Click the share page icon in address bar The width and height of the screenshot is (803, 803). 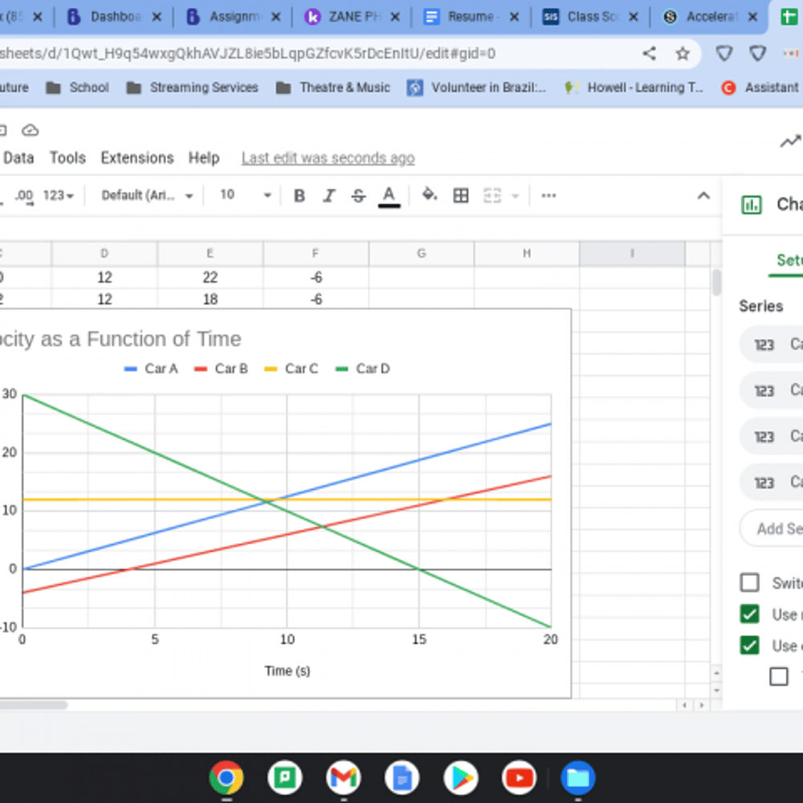pyautogui.click(x=650, y=53)
